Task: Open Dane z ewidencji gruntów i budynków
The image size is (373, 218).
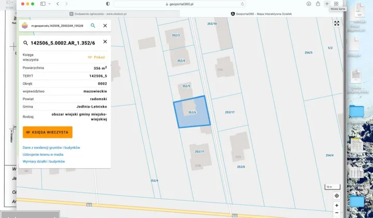Action: [x=51, y=147]
